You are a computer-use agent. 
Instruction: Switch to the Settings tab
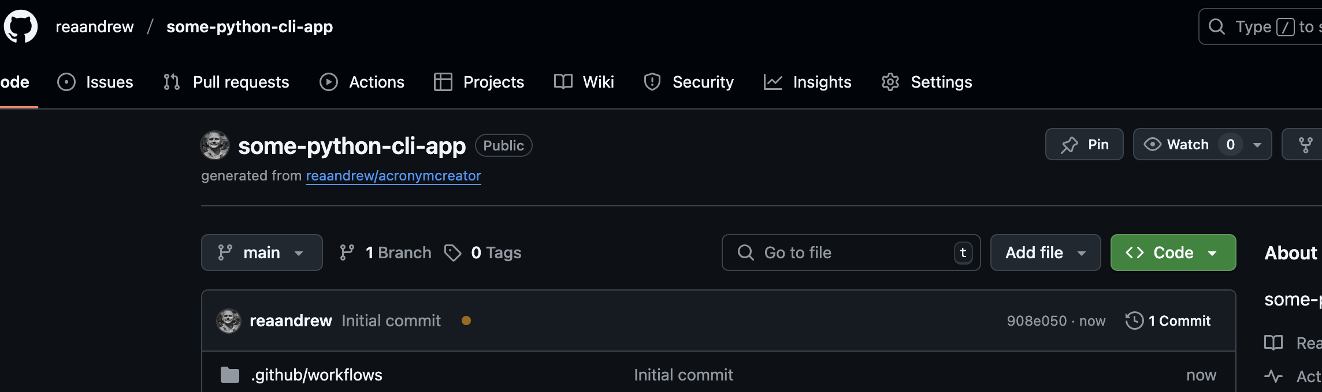[927, 82]
